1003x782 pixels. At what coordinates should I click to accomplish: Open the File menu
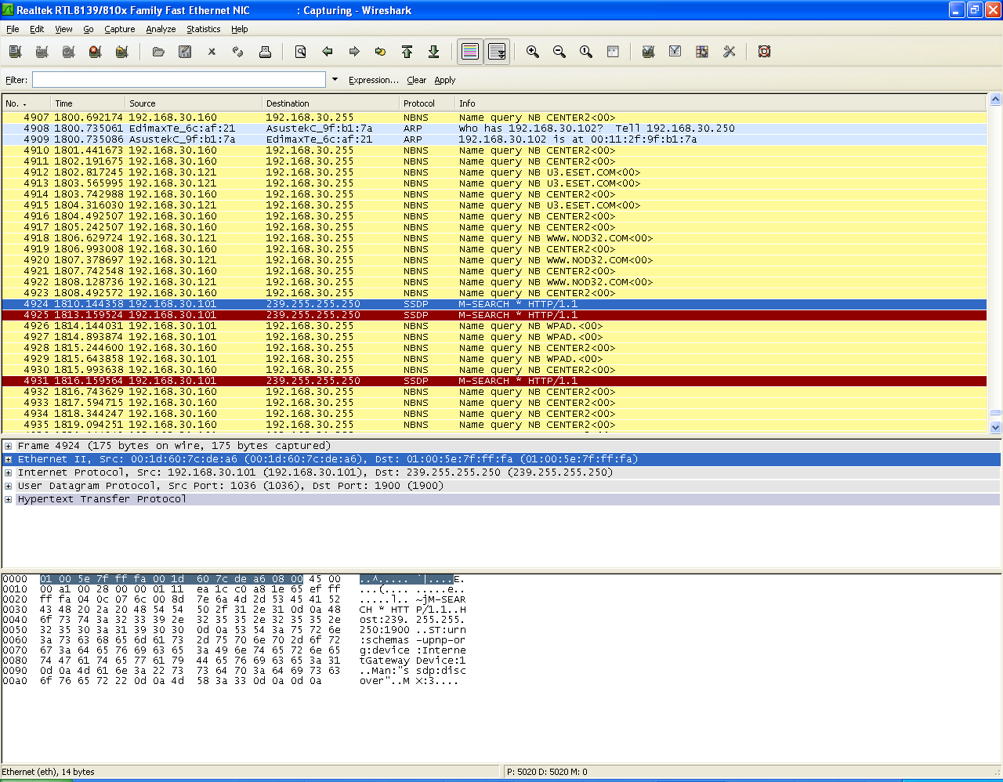point(13,29)
